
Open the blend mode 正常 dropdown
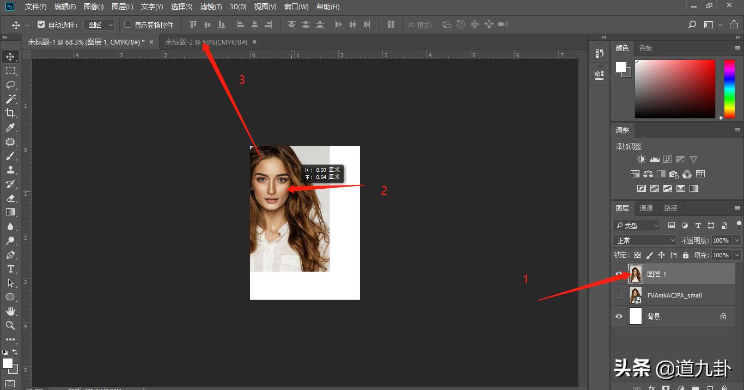click(644, 240)
